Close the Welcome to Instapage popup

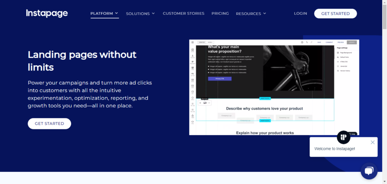(372, 143)
